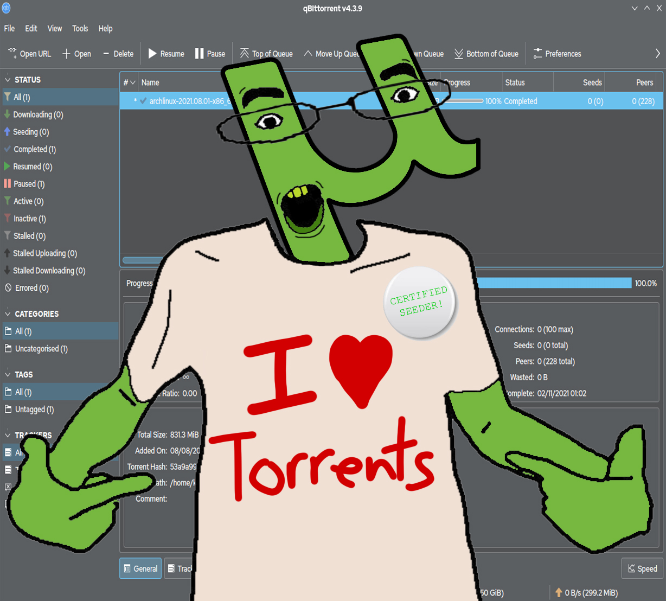Switch to the General tab

[140, 568]
